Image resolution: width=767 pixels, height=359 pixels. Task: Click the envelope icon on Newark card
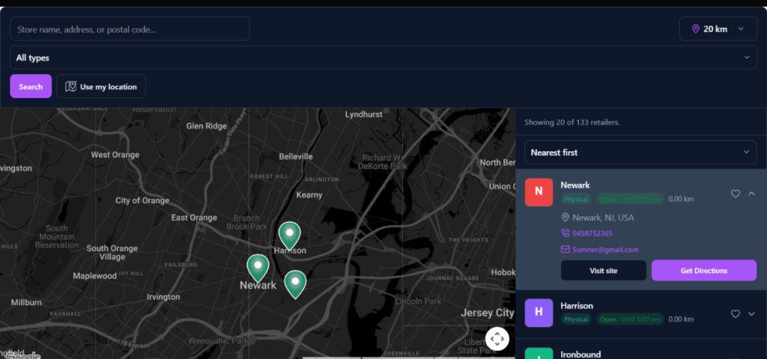(566, 250)
